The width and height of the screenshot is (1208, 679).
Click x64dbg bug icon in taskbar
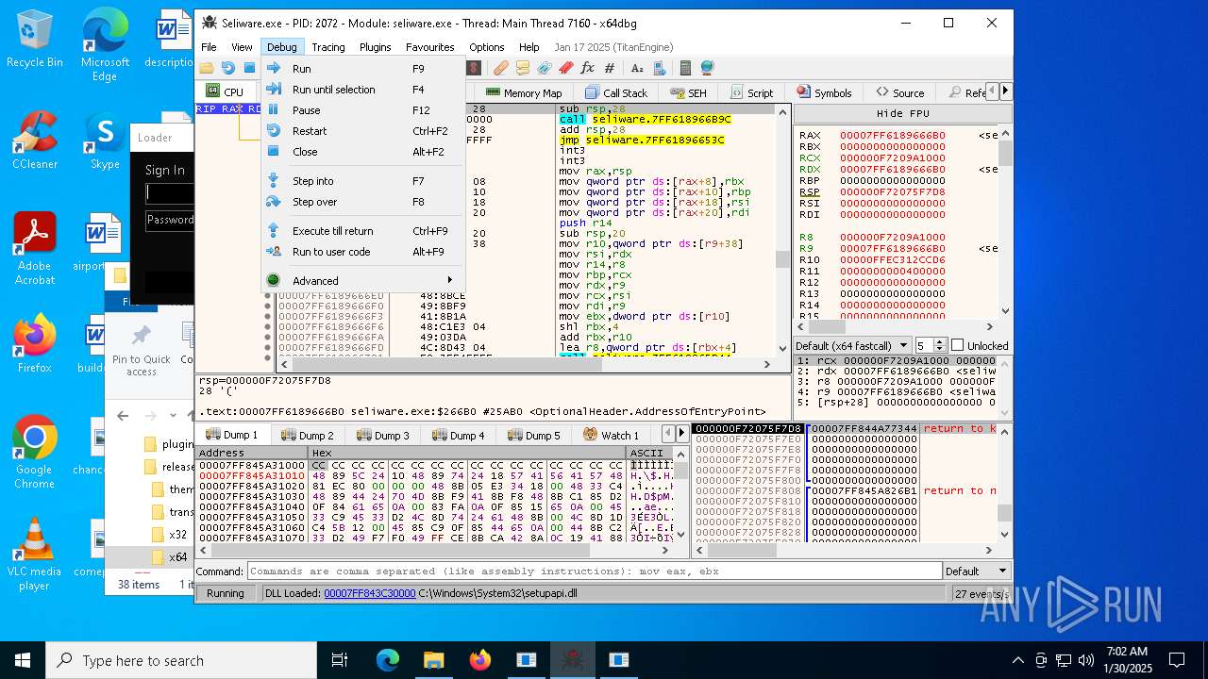(x=572, y=660)
